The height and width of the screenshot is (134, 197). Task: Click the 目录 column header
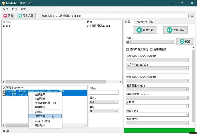[x=90, y=22]
